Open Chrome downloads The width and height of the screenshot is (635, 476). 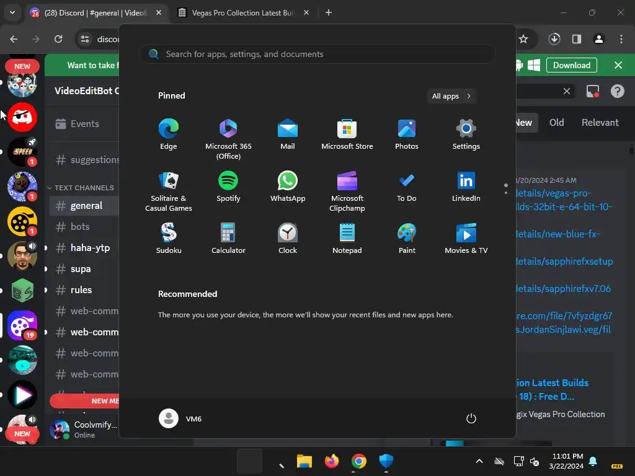[x=554, y=39]
